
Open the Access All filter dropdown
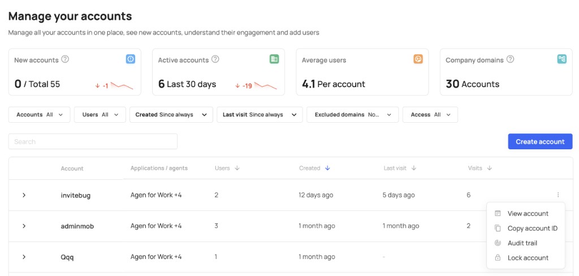(x=430, y=115)
